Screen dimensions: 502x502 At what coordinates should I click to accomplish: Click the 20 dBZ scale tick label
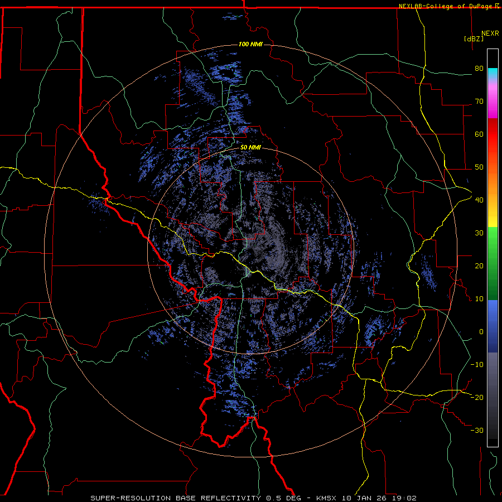pos(479,266)
